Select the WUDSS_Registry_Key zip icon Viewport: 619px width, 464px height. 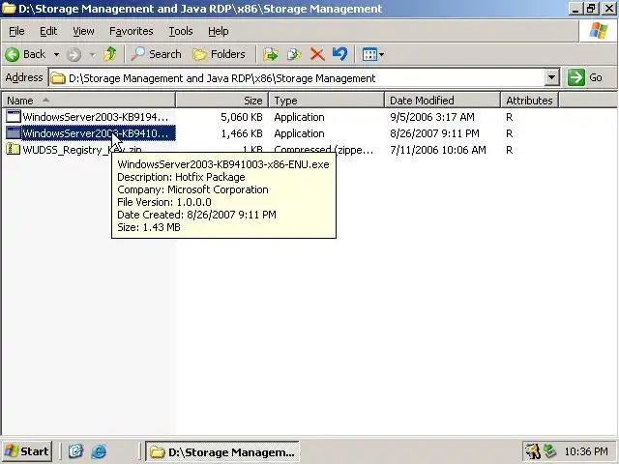coord(14,150)
